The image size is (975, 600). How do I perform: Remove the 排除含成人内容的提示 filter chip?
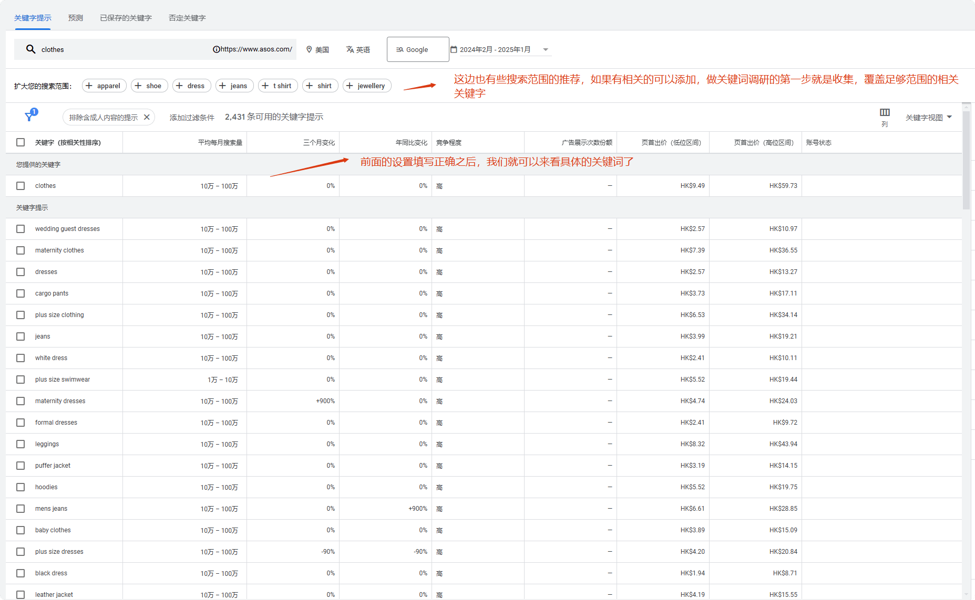[x=147, y=117]
